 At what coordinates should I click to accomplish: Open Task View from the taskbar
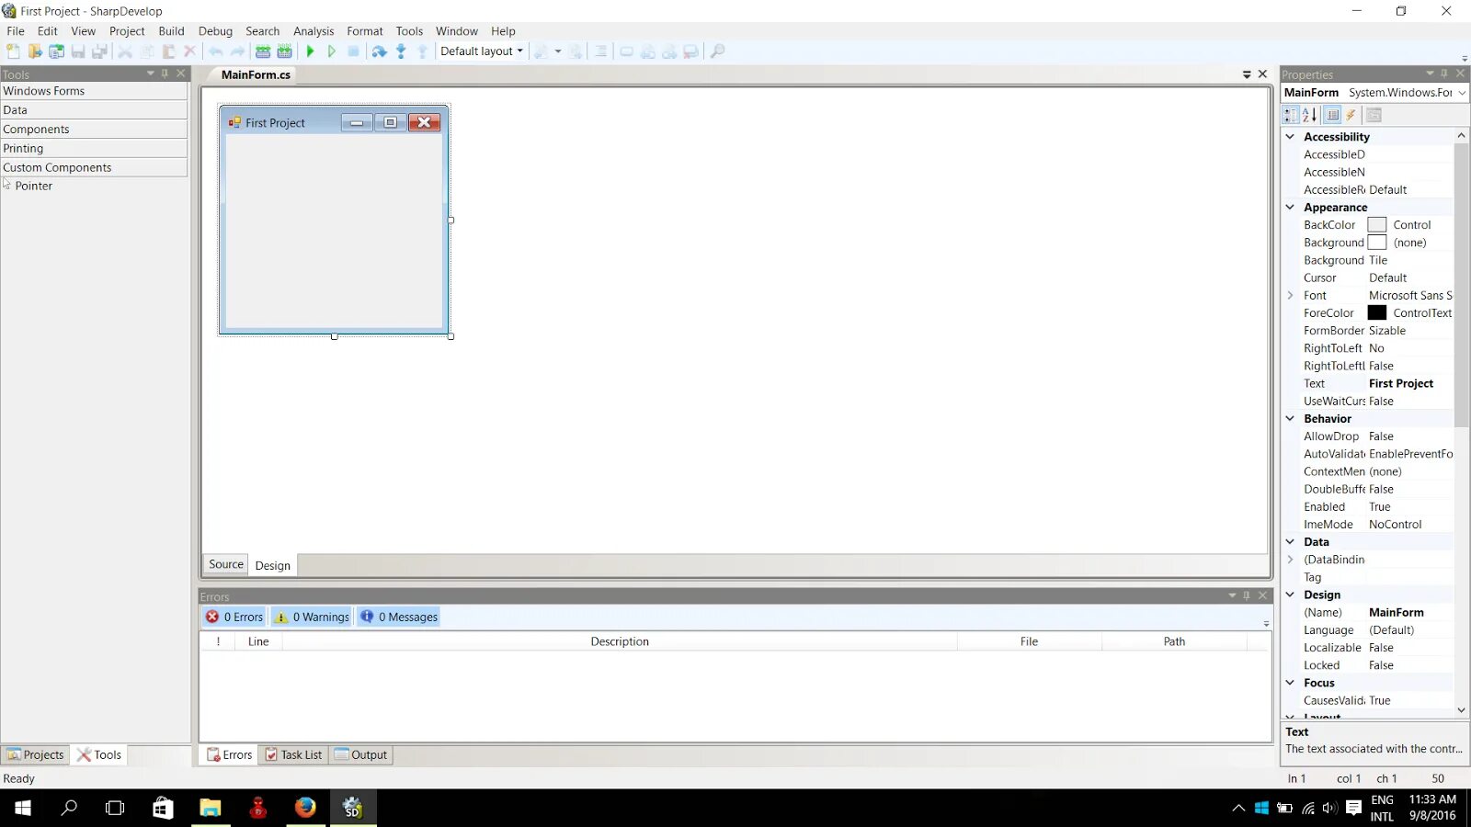click(115, 808)
